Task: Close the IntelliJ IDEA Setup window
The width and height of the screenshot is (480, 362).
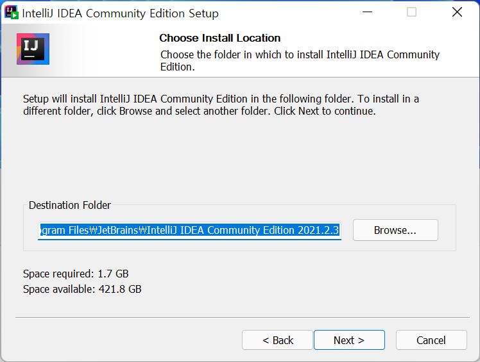Action: coord(457,12)
